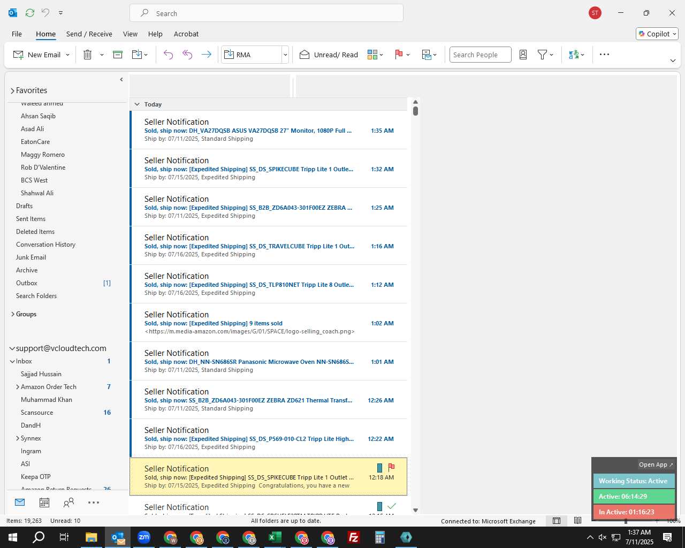Open the Help tab
This screenshot has width=685, height=548.
point(155,34)
